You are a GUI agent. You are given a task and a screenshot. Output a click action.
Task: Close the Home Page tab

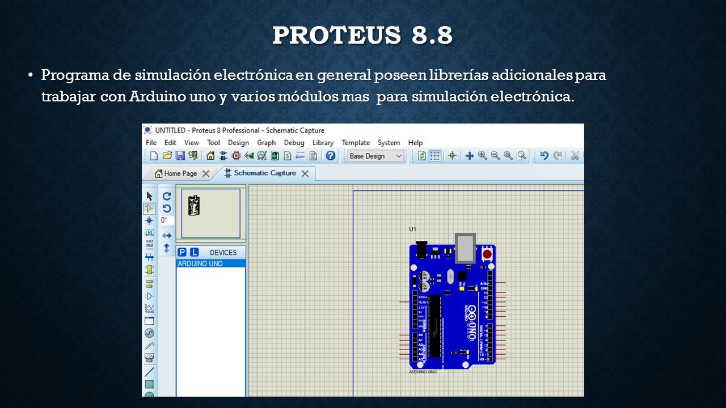click(206, 174)
